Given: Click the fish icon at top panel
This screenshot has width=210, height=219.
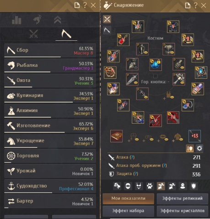Looking at the screenshot, I should [37, 20].
